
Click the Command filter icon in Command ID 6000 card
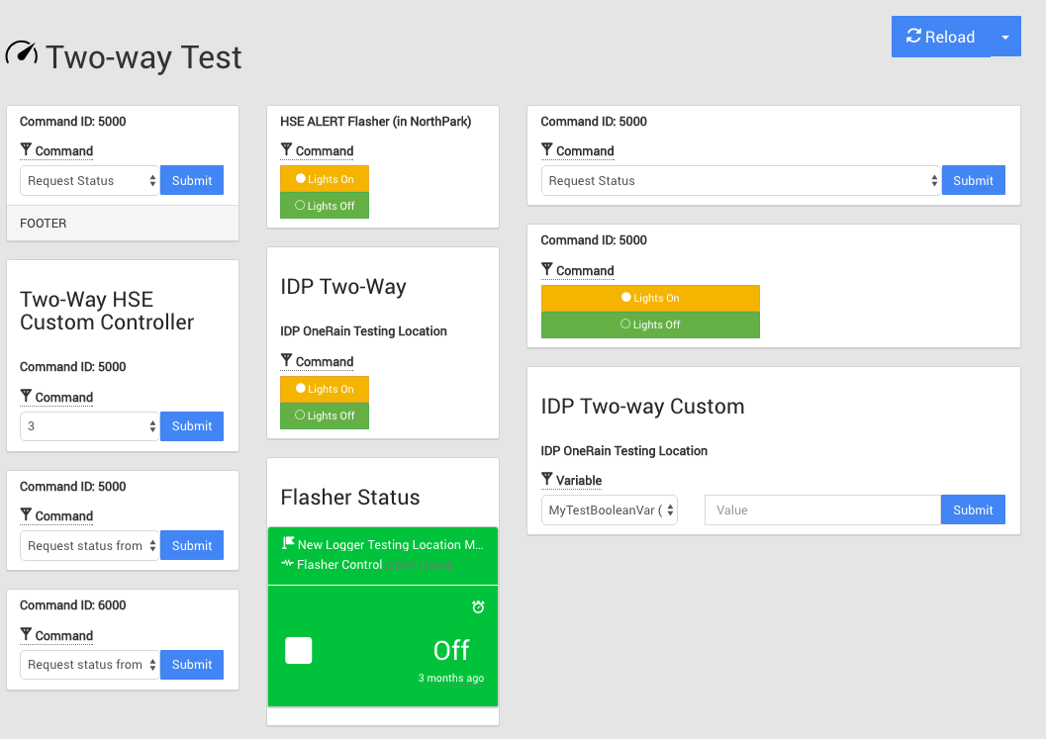point(27,635)
